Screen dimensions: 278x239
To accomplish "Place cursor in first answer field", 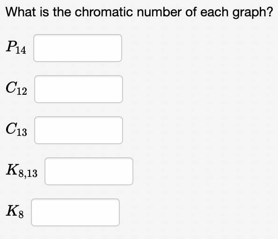I will point(78,48).
